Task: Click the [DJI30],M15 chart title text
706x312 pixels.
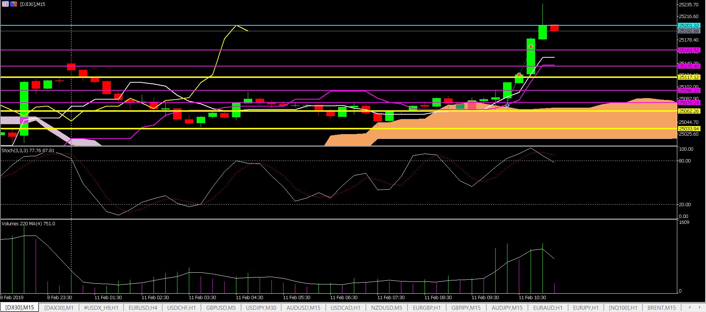Action: [32, 4]
